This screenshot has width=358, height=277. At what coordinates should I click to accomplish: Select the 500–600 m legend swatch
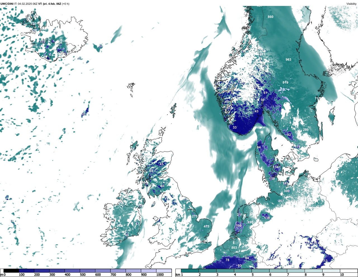[x=88, y=271]
